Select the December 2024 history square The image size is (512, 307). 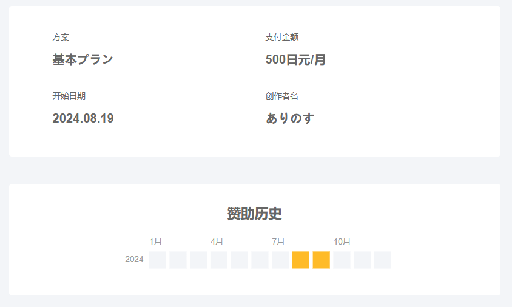click(x=383, y=260)
